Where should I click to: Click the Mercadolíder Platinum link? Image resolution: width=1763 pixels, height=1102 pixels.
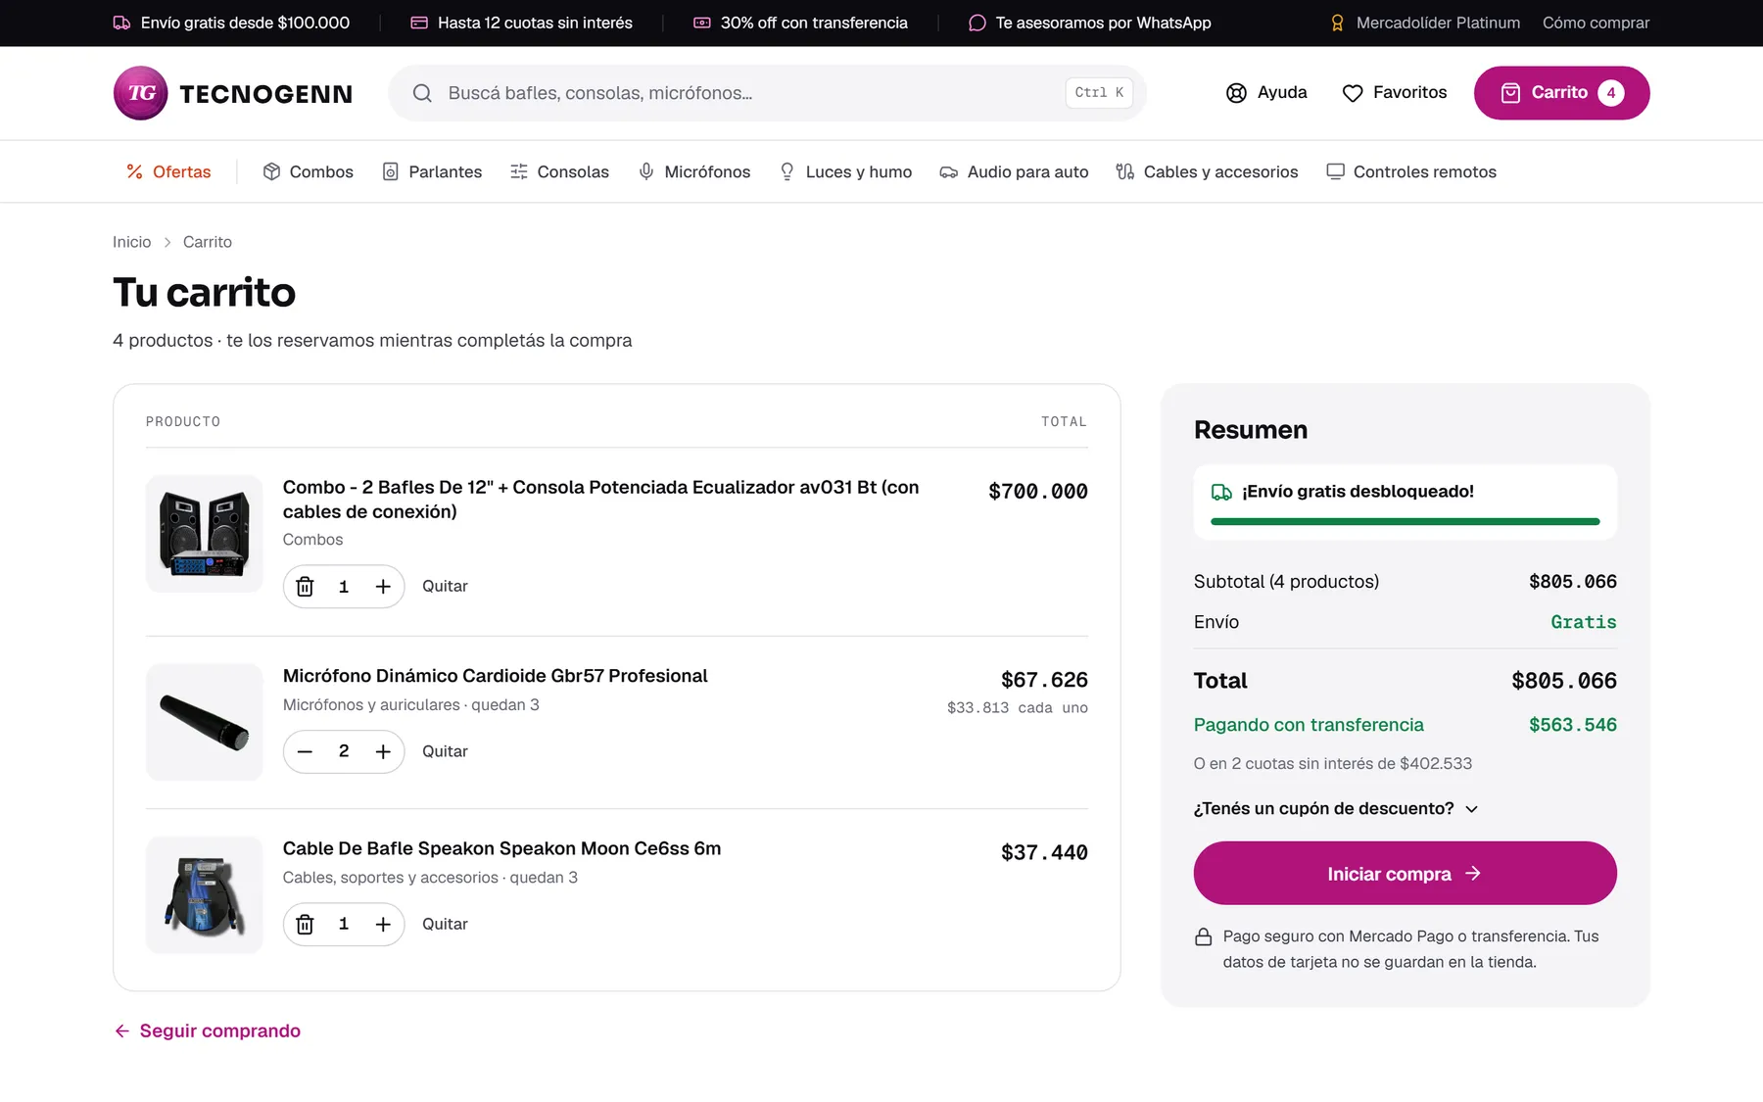point(1425,23)
